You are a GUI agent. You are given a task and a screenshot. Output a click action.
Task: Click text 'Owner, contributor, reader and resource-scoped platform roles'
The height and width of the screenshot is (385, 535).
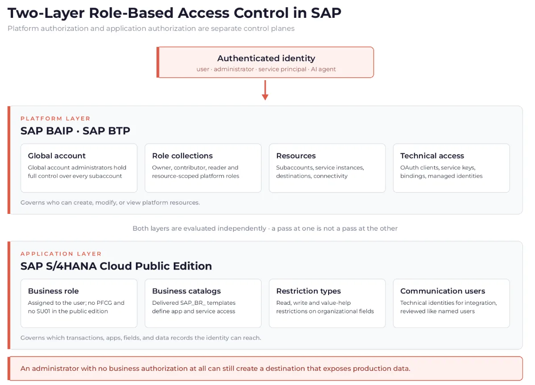[x=196, y=172]
